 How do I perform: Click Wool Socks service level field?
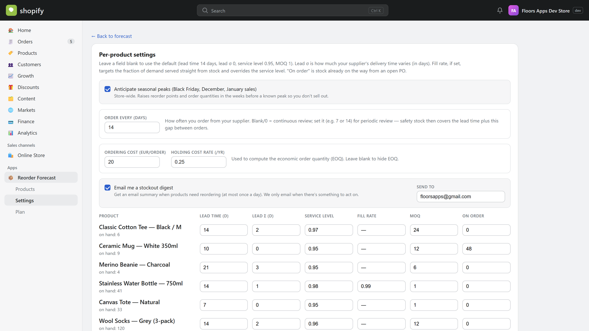(x=329, y=324)
